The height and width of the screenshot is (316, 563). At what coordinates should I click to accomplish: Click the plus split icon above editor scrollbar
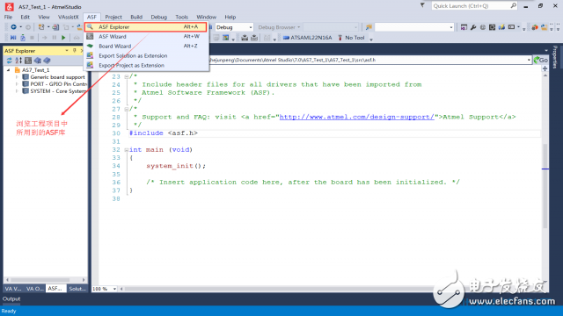point(545,68)
